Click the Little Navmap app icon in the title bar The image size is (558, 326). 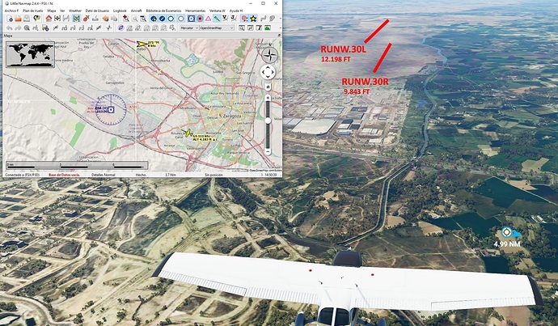6,3
